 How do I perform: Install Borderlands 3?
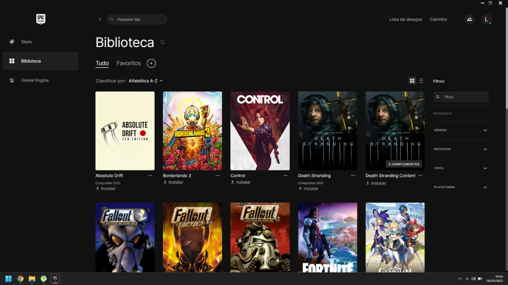(173, 182)
